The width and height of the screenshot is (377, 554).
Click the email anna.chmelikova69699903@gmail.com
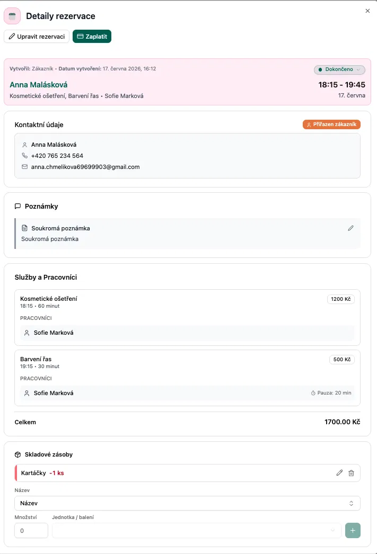(85, 167)
